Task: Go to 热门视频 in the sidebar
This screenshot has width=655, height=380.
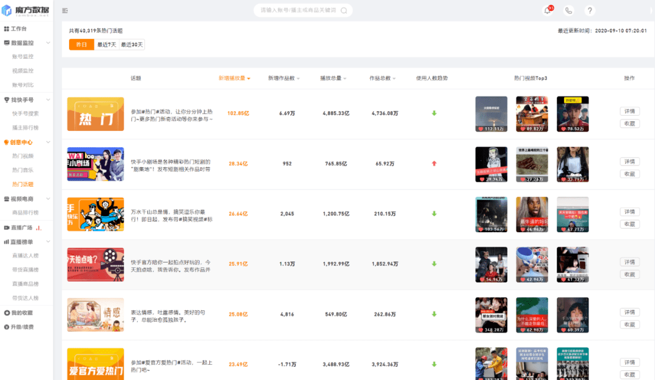Action: click(x=23, y=156)
